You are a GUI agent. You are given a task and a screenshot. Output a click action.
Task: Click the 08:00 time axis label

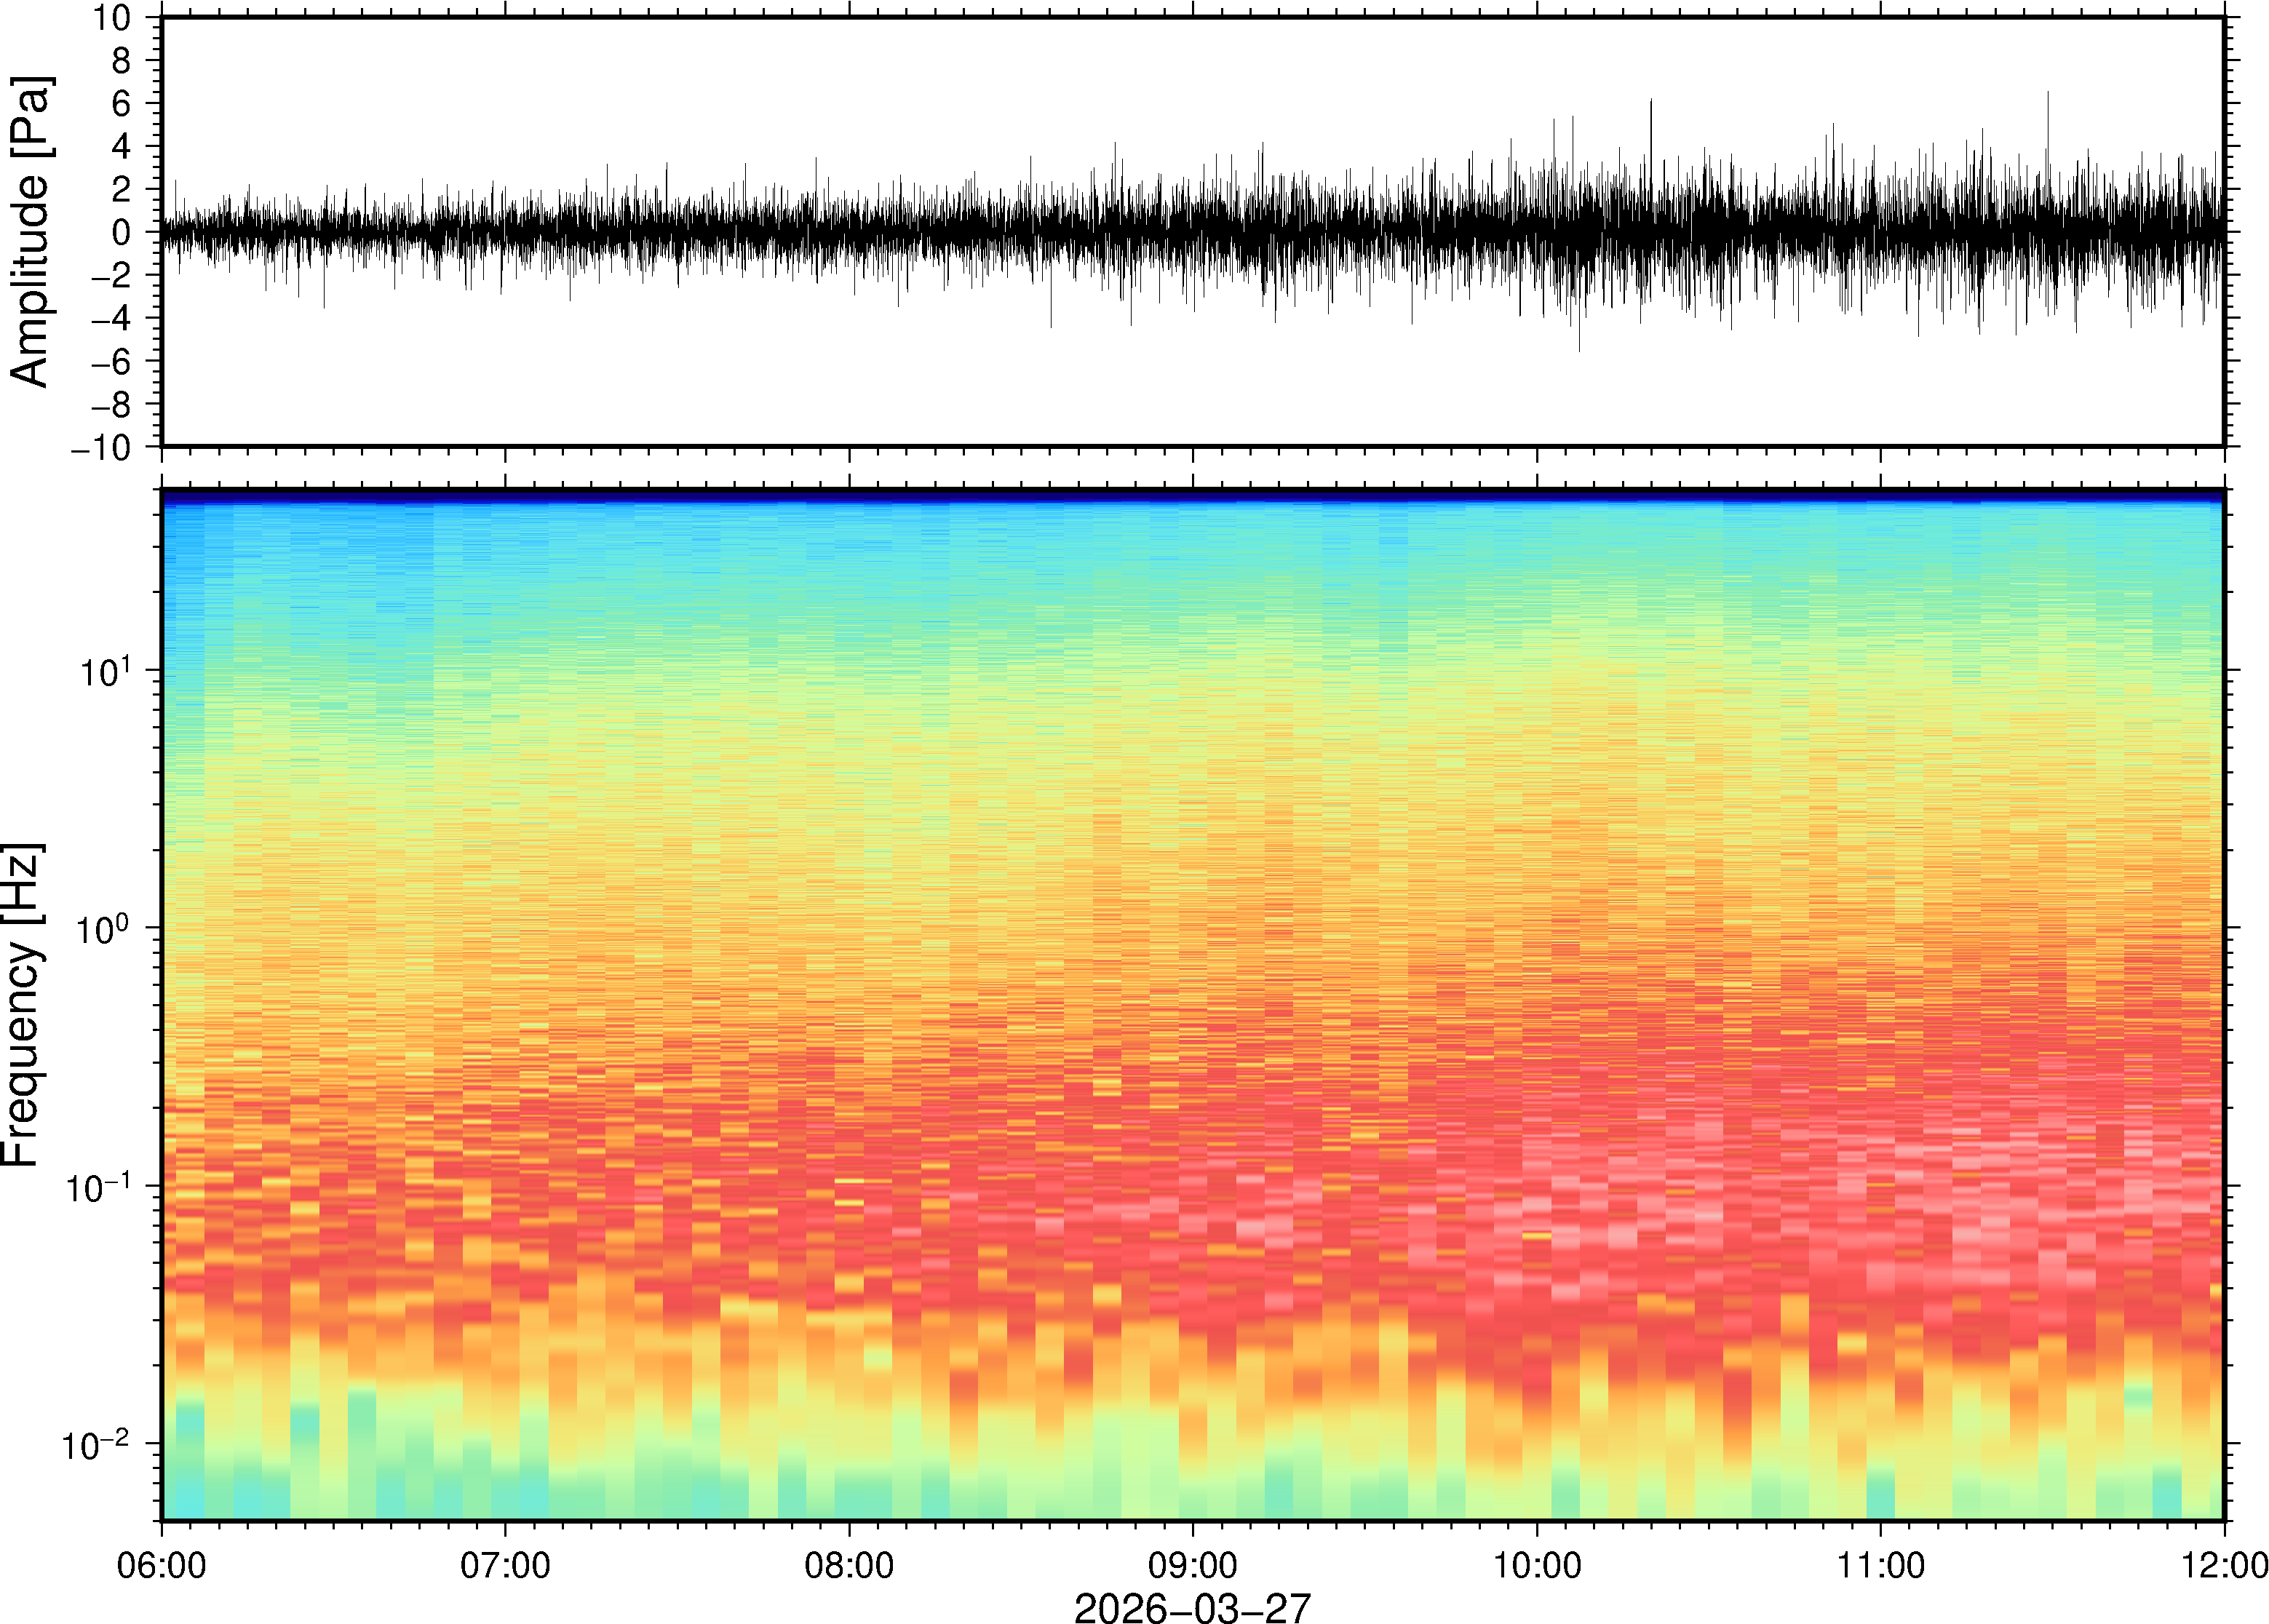tap(849, 1565)
